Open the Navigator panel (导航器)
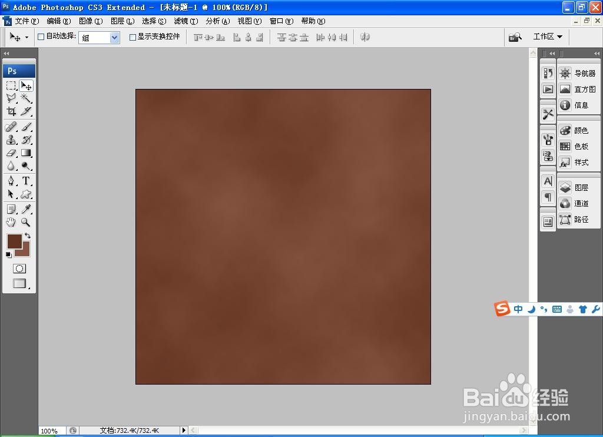The image size is (603, 437). coord(578,73)
